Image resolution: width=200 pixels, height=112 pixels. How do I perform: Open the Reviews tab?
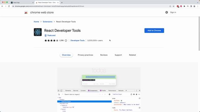104,55
